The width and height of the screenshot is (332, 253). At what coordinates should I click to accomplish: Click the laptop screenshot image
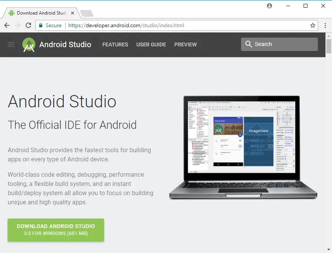(243, 147)
